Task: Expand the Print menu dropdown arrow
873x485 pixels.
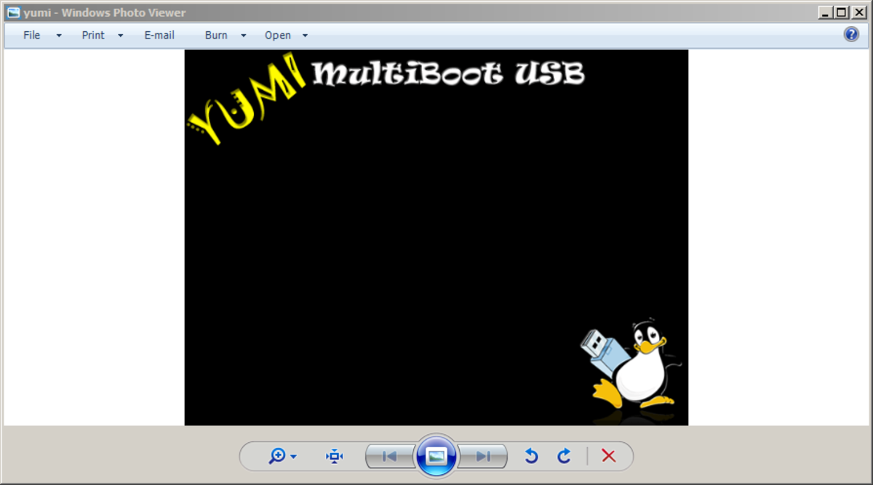Action: pos(120,35)
